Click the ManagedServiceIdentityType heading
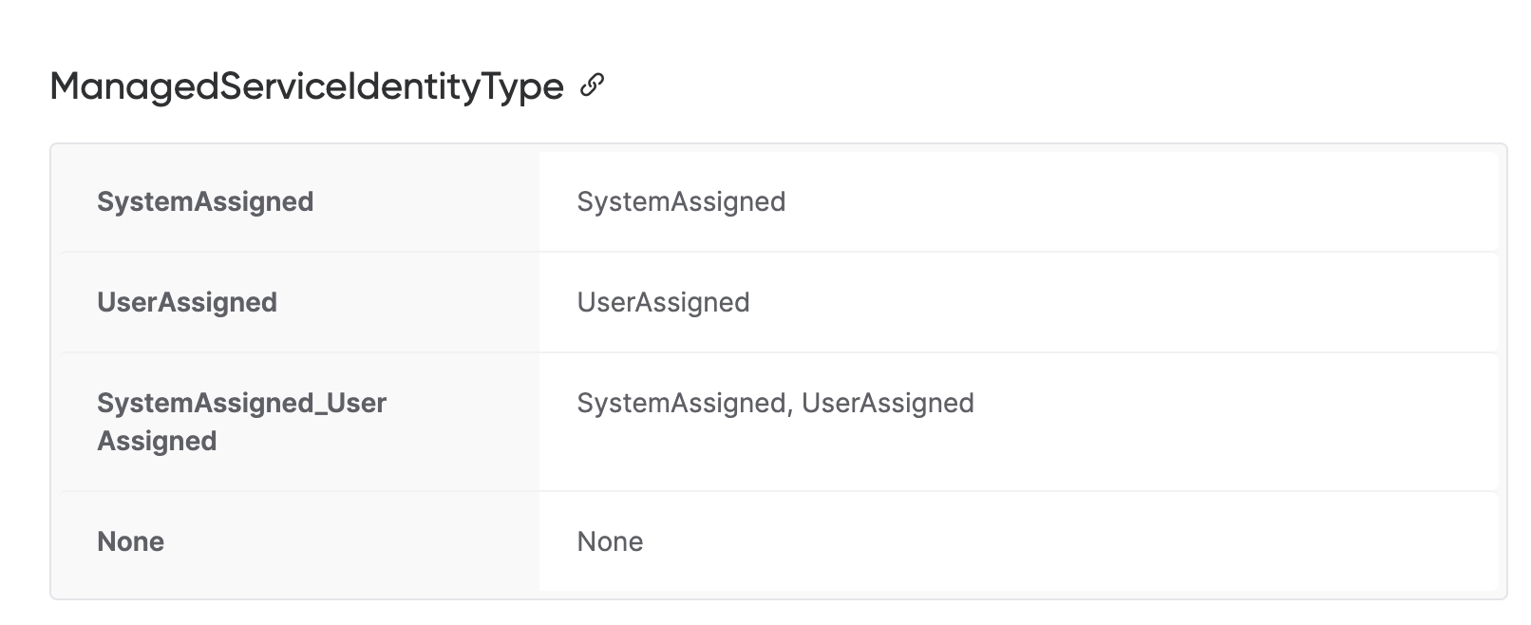The height and width of the screenshot is (625, 1531). pyautogui.click(x=307, y=86)
